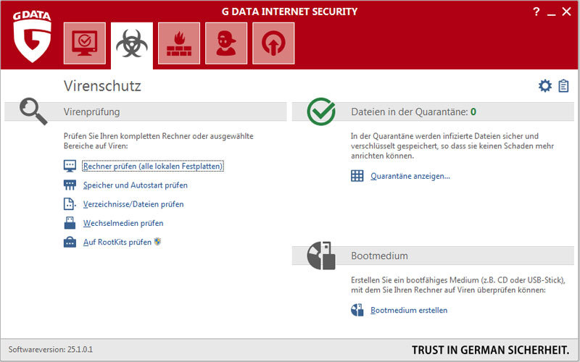This screenshot has height=362, width=580.
Task: Open the protocols clipboard icon
Action: click(x=563, y=85)
